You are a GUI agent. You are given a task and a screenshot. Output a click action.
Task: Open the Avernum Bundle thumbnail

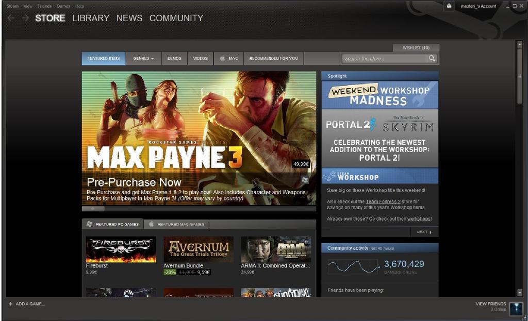click(199, 249)
